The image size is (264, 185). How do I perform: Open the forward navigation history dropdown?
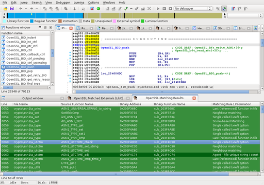click(37, 9)
